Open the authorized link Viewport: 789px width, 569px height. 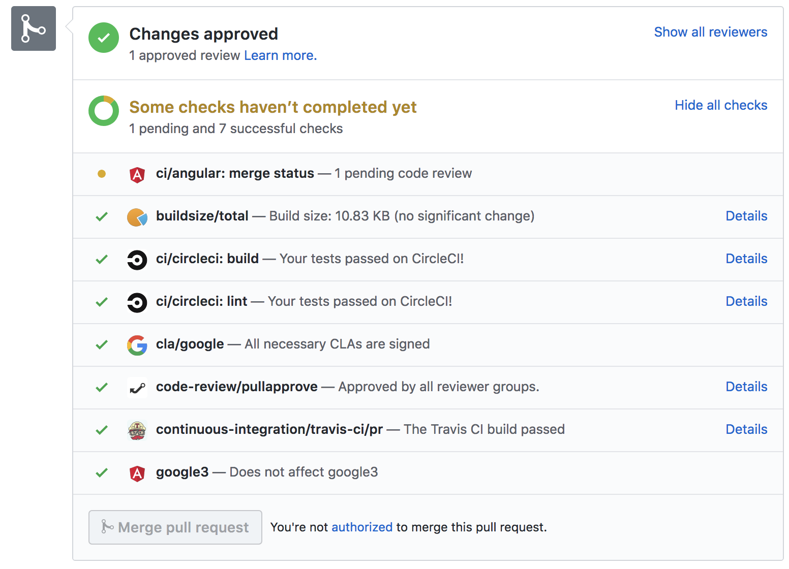[362, 527]
